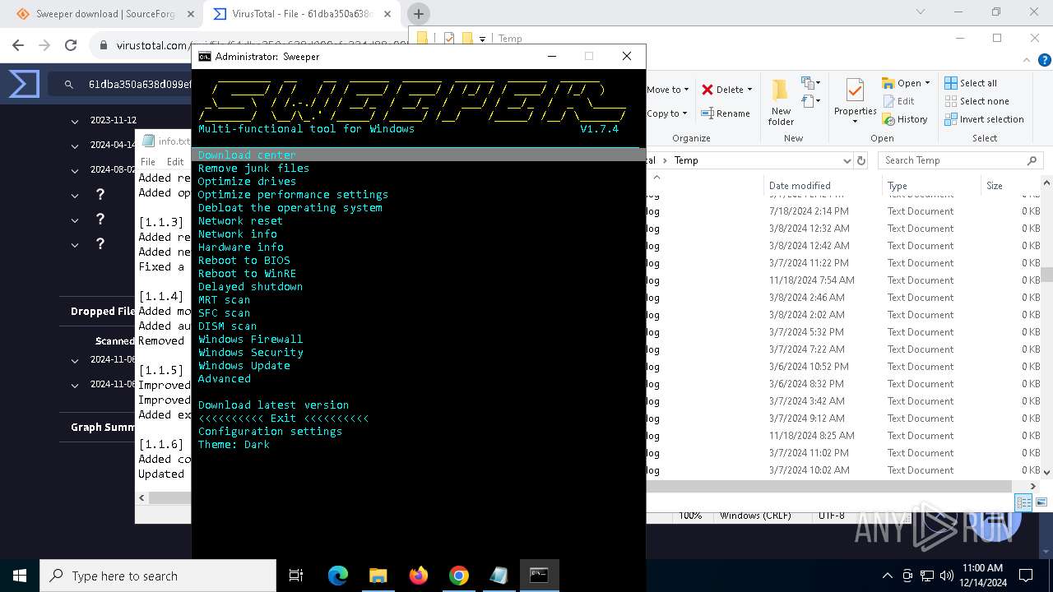Select 'Optimize drives' in Sweeper menu
Screen dimensions: 1053x592
click(x=247, y=181)
